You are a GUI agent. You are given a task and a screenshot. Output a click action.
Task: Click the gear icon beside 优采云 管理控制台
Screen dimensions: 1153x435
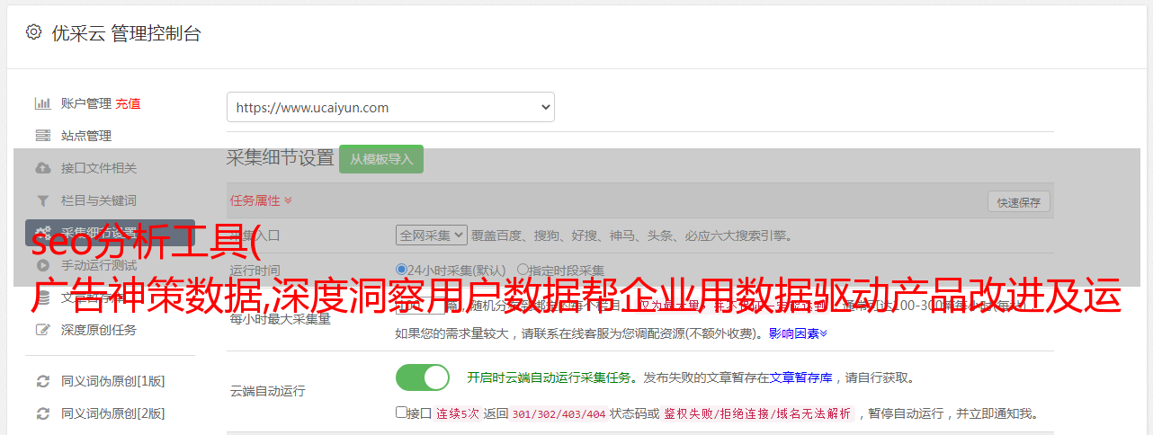point(33,32)
